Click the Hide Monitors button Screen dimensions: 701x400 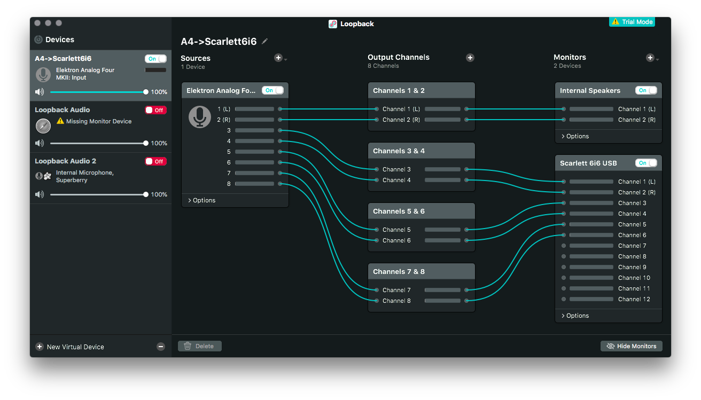click(x=632, y=346)
